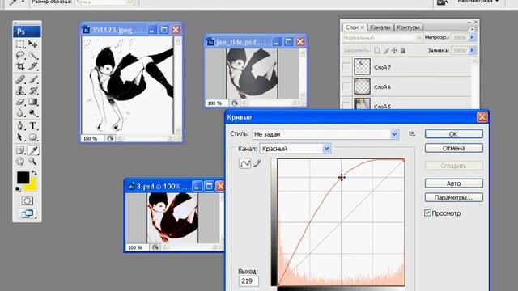
Task: Select the Lasso tool
Action: (20, 55)
